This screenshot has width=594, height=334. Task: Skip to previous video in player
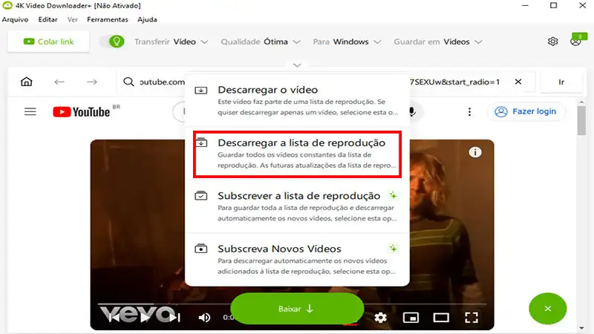point(114,318)
